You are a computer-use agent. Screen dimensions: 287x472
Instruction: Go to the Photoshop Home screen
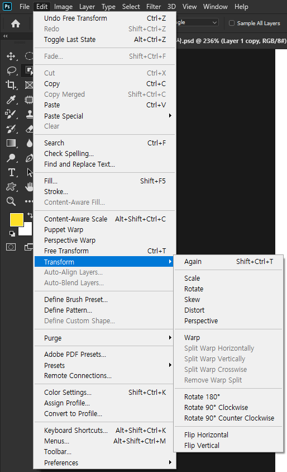coord(15,23)
